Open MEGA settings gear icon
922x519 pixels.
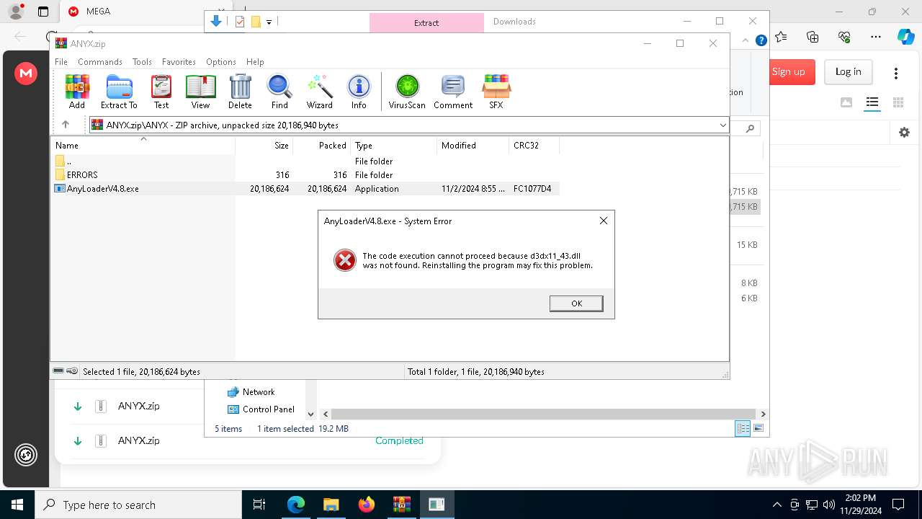point(904,133)
